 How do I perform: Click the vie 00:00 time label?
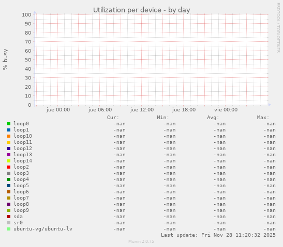pyautogui.click(x=226, y=110)
